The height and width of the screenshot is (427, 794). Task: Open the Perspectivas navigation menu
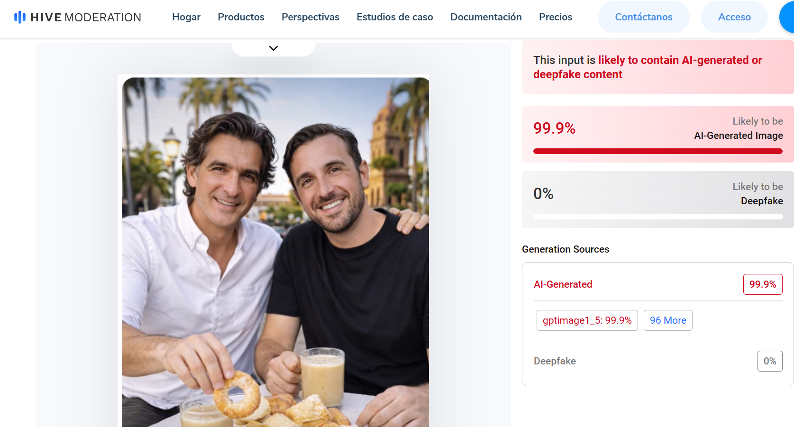coord(310,17)
